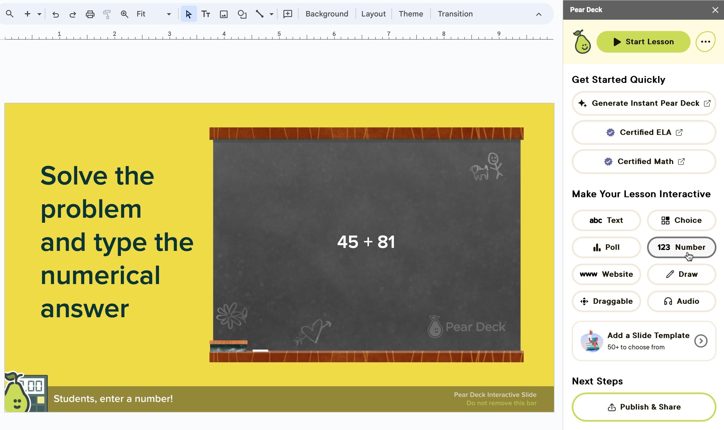The image size is (724, 430).
Task: Select the arrow cursor tool
Action: (189, 14)
